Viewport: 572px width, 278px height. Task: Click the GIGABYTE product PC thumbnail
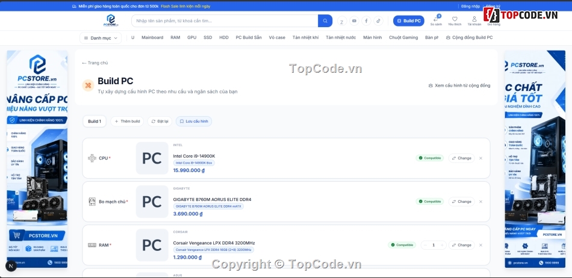(x=152, y=202)
